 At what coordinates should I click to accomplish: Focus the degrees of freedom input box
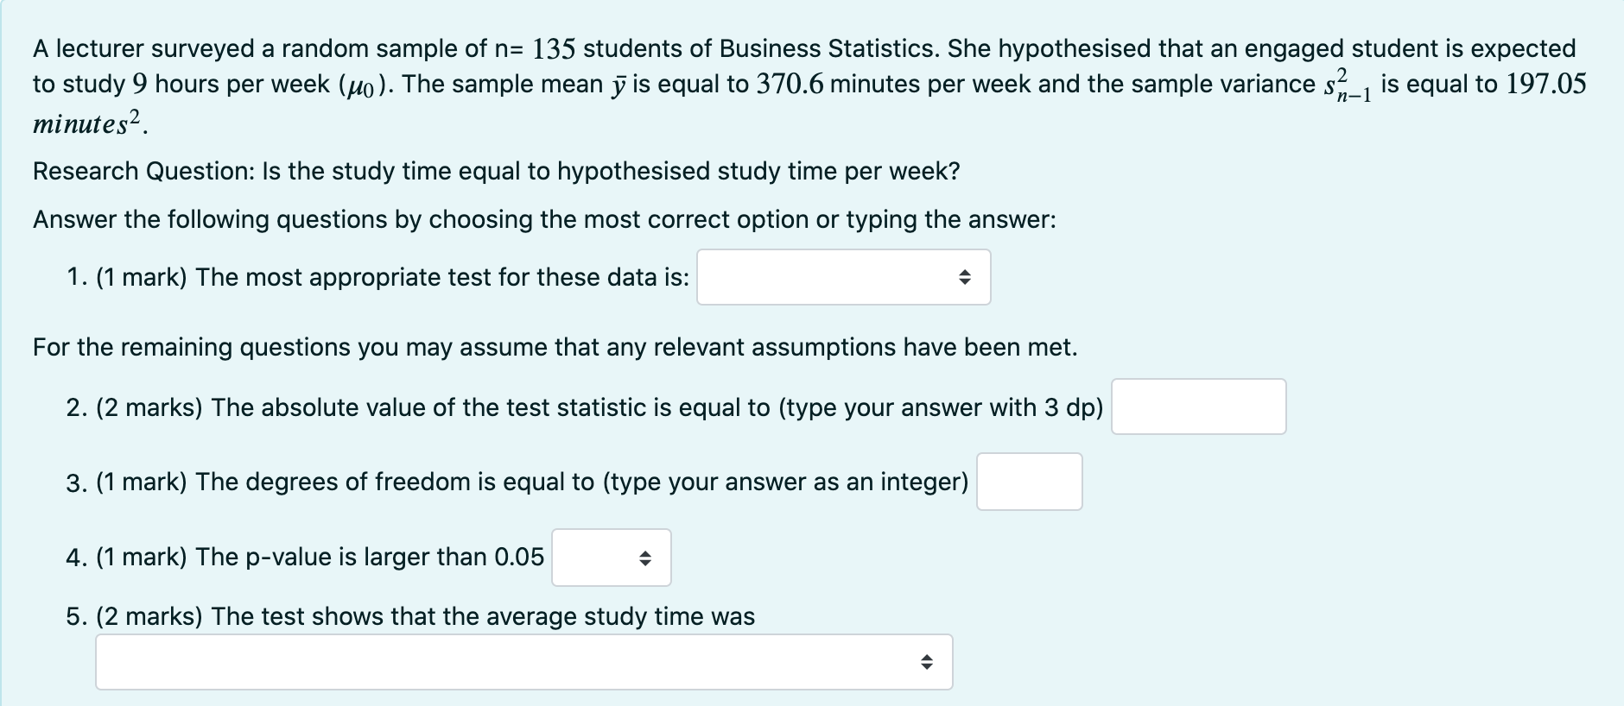tap(1029, 482)
